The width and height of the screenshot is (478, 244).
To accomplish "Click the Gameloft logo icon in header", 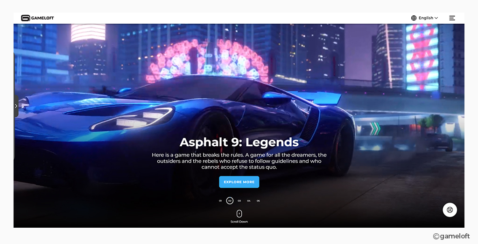I will tap(25, 18).
